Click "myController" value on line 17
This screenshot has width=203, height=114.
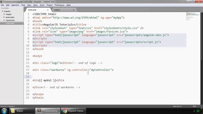click(101, 70)
